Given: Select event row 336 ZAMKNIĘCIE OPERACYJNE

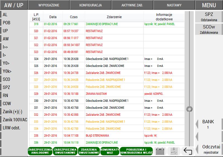Looking at the screenshot, I should (x=107, y=142).
